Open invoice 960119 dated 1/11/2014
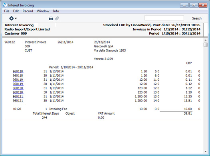210x156 pixels. [18, 84]
